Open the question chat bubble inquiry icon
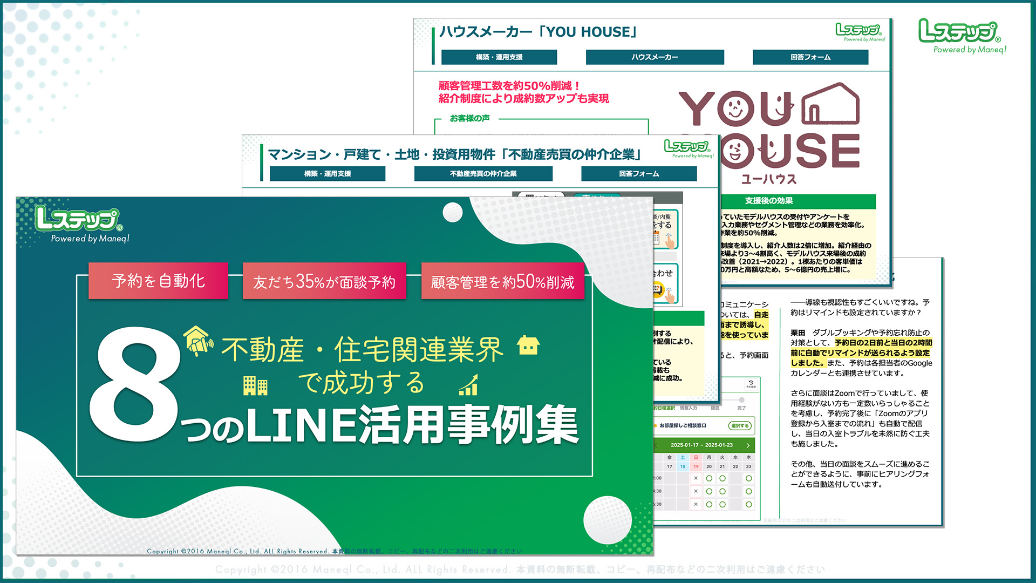The width and height of the screenshot is (1036, 583). click(x=659, y=290)
